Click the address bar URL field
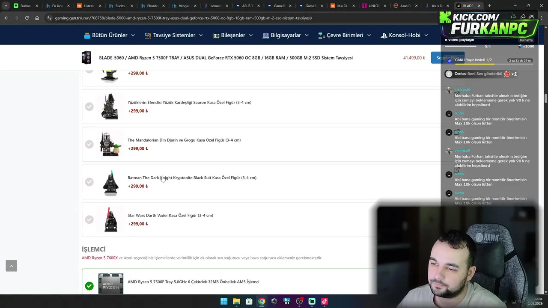Image resolution: width=548 pixels, height=308 pixels. pos(240,18)
